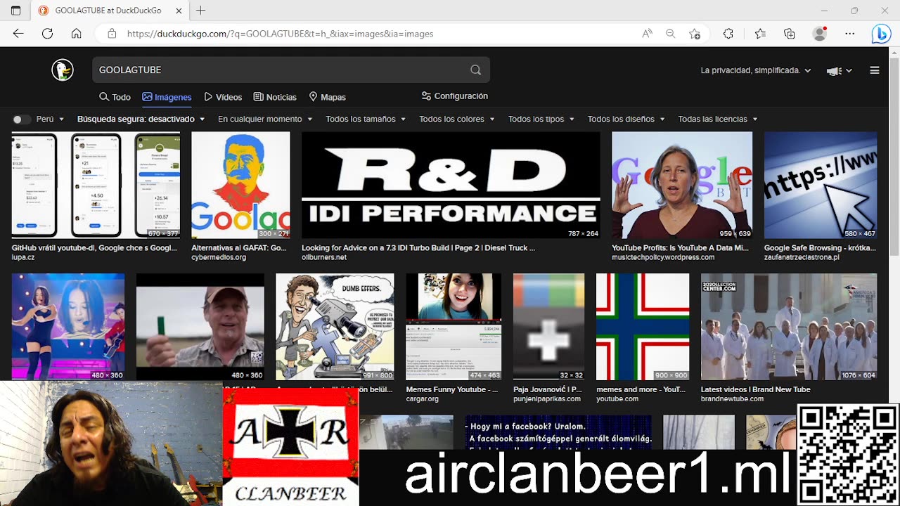Switch to the Mapas tab

327,97
